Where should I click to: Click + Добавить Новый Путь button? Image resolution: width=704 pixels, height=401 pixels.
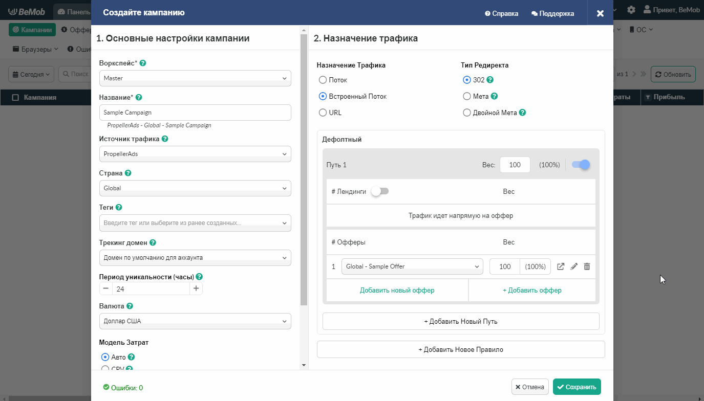point(460,321)
